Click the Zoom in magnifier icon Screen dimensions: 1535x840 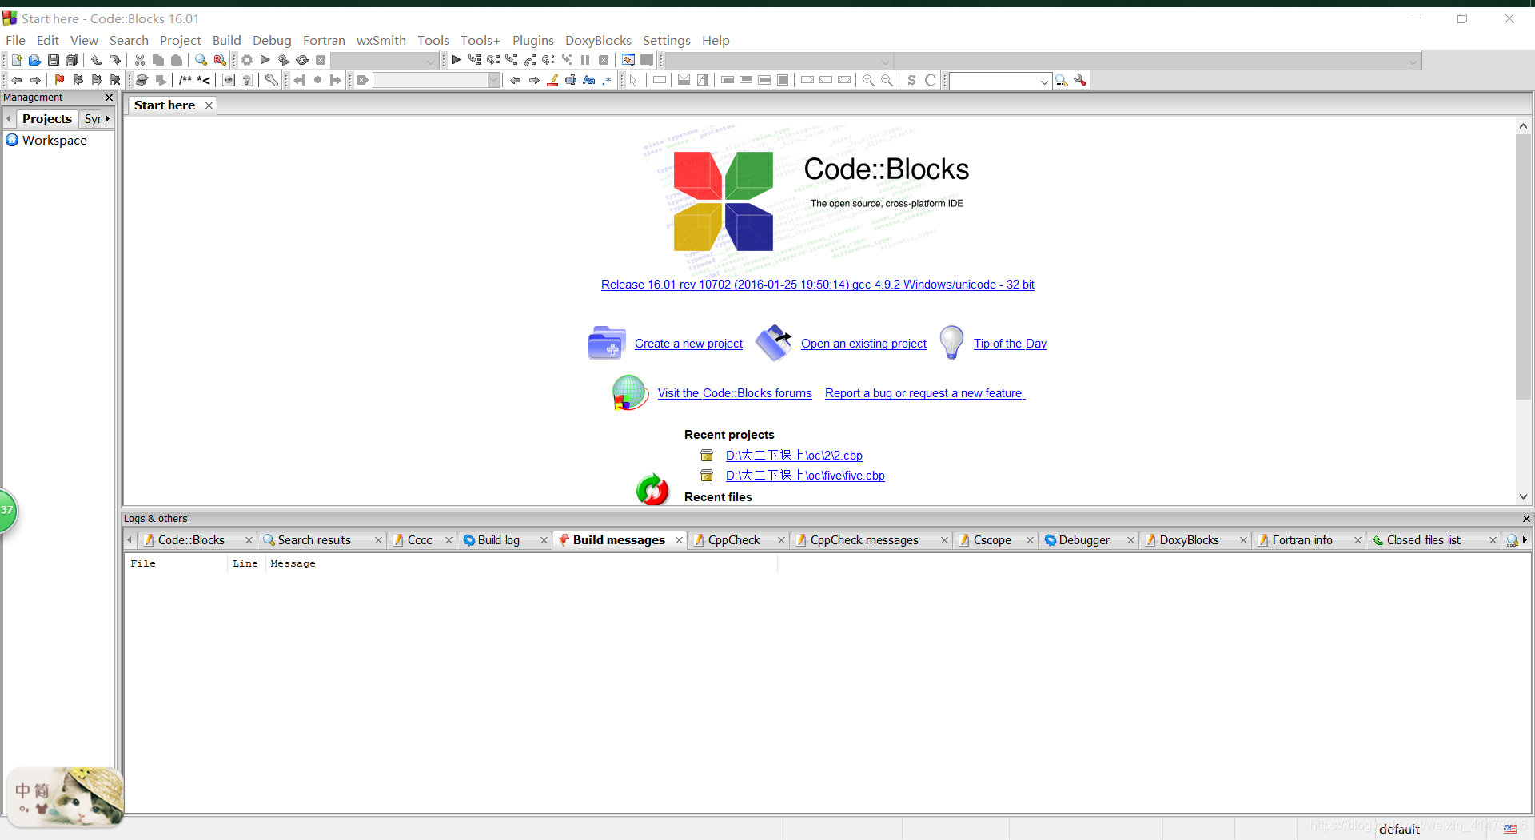click(x=868, y=80)
